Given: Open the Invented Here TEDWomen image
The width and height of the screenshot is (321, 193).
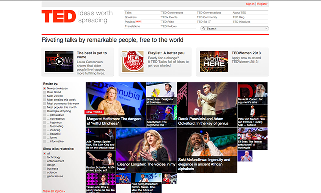Looking at the screenshot, I should (x=214, y=61).
